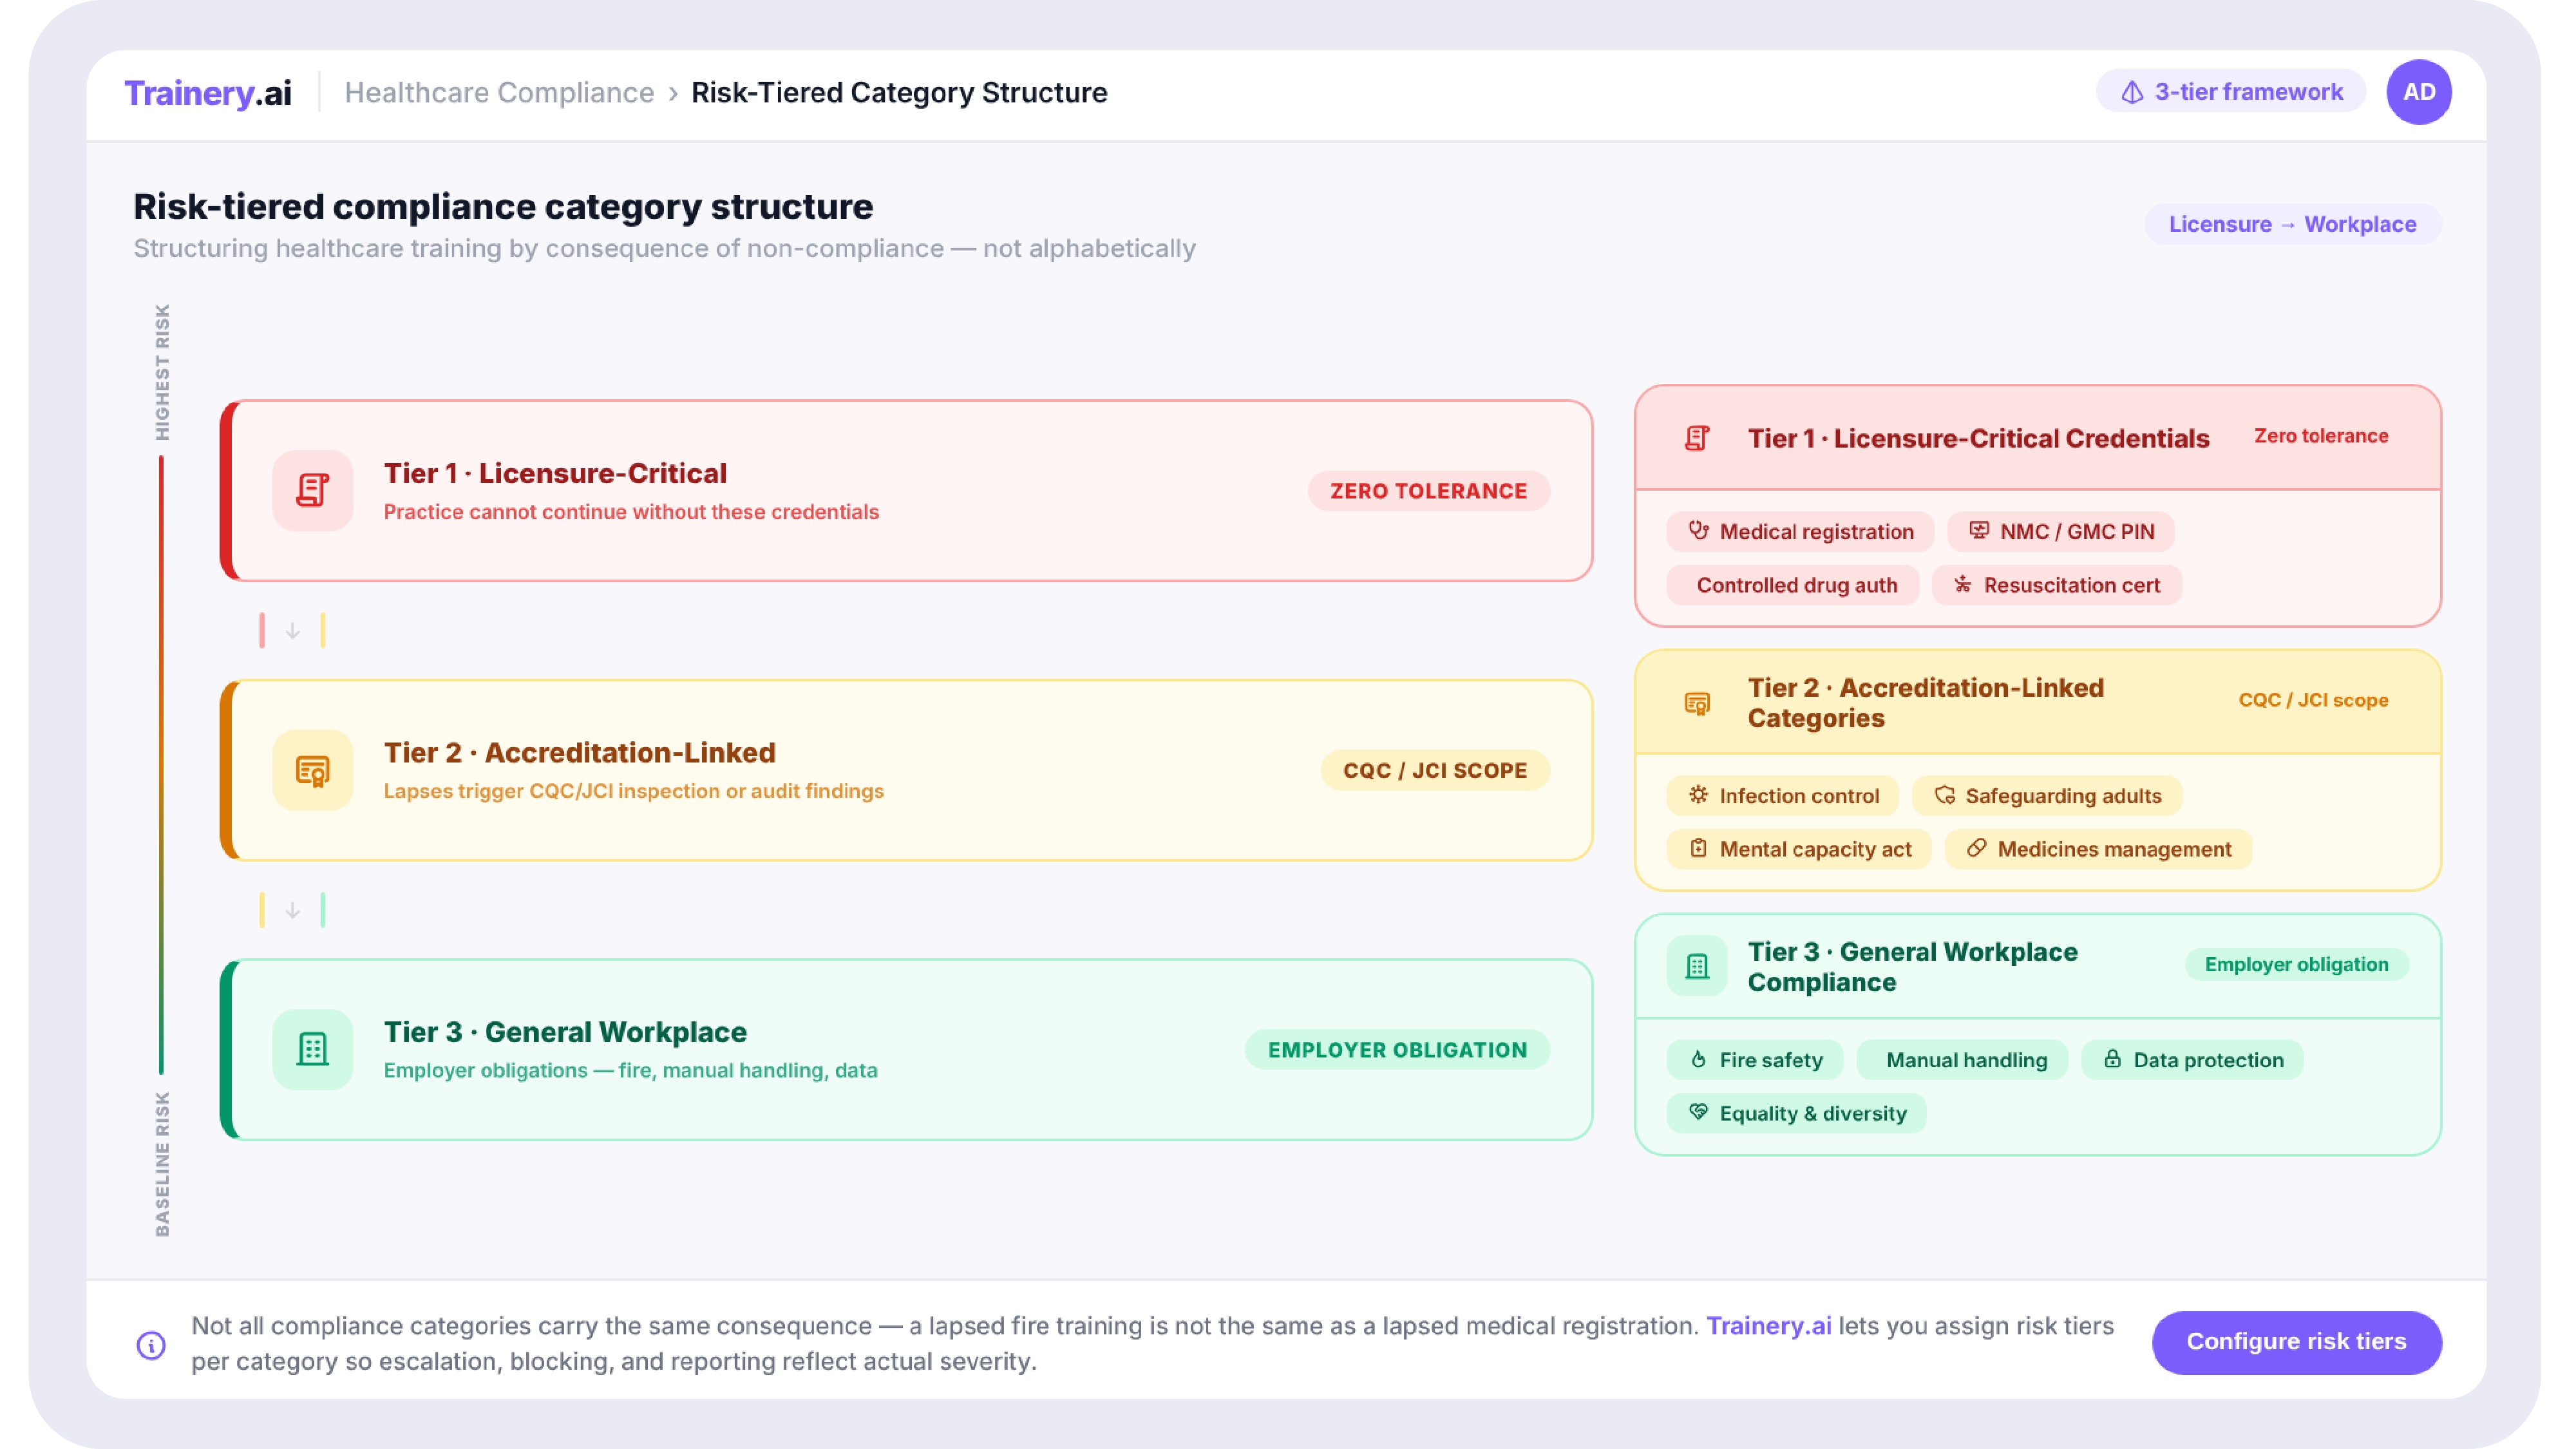Open the AD user avatar
The height and width of the screenshot is (1449, 2576).
(x=2418, y=92)
